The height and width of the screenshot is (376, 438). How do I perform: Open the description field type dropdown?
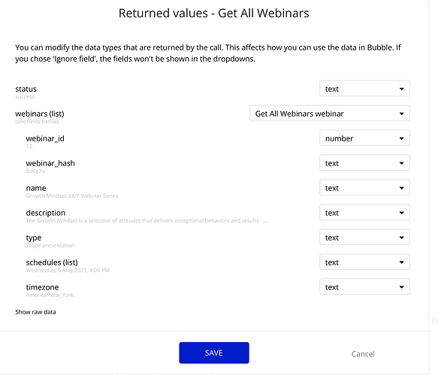click(364, 213)
